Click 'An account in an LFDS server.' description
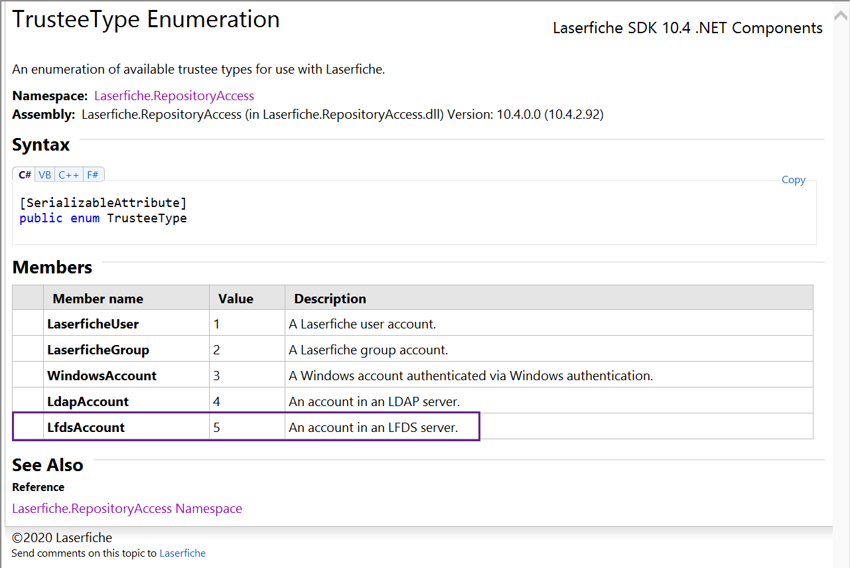Image resolution: width=850 pixels, height=568 pixels. point(374,427)
